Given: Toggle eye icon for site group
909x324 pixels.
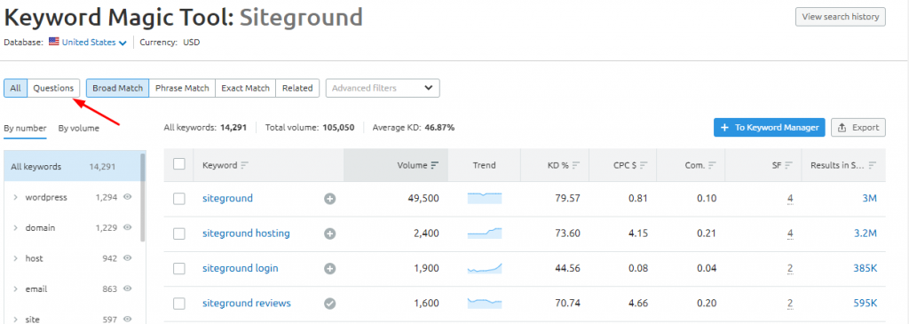Looking at the screenshot, I should (x=128, y=319).
